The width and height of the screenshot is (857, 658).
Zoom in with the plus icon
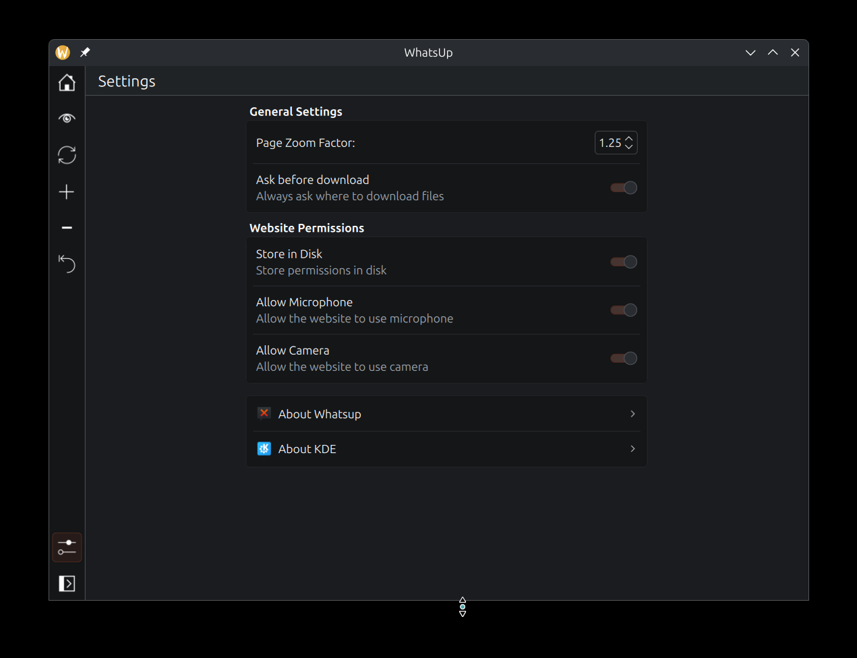67,192
